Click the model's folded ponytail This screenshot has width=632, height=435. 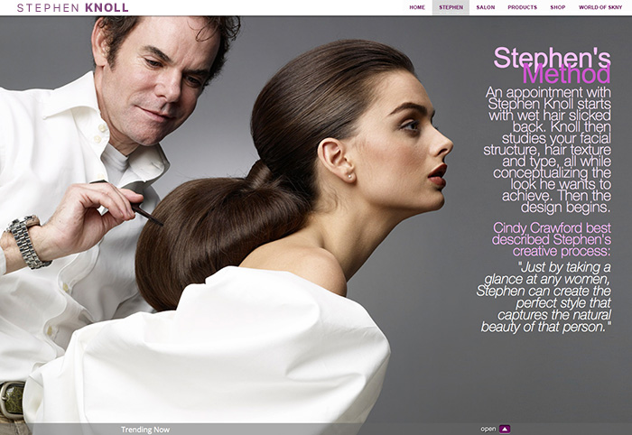click(x=212, y=226)
